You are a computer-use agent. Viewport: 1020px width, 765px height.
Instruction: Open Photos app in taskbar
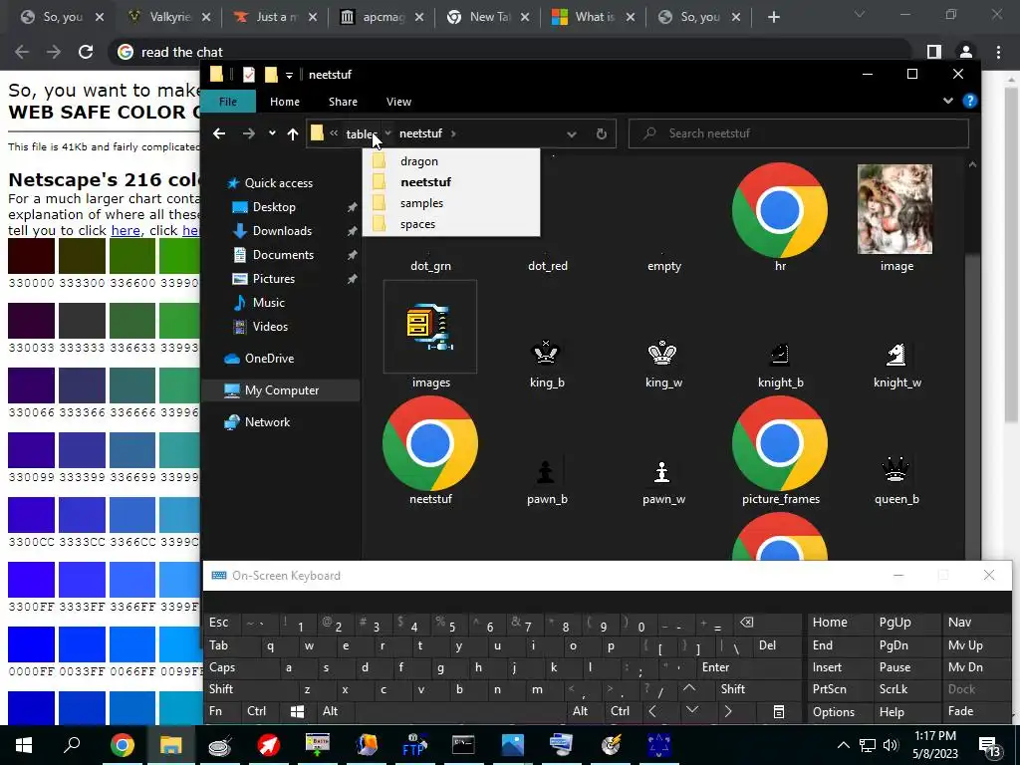(512, 745)
